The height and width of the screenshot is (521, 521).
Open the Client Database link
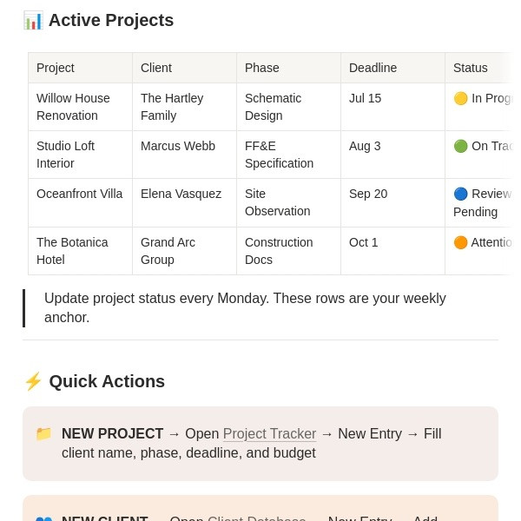pyautogui.click(x=256, y=518)
